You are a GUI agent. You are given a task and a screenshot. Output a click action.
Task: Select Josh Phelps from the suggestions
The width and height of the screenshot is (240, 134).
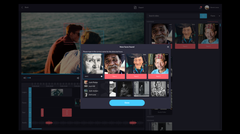[x=93, y=82]
